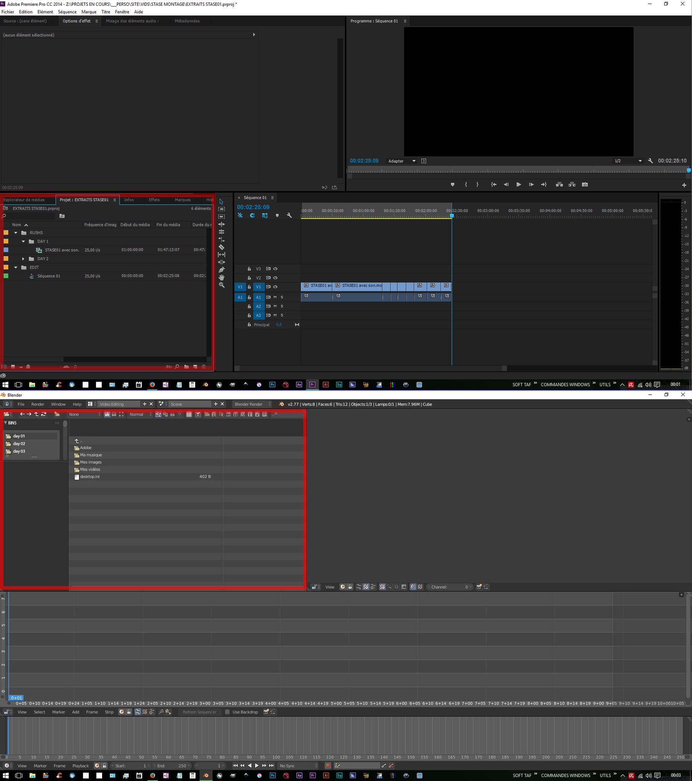Collapse the RUSHS bin in Project panel
The image size is (692, 781).
click(x=16, y=233)
